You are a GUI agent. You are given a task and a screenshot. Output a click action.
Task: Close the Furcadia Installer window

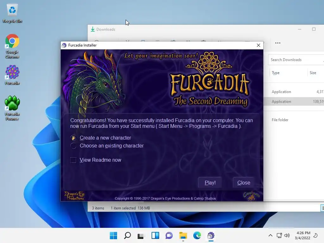258,45
